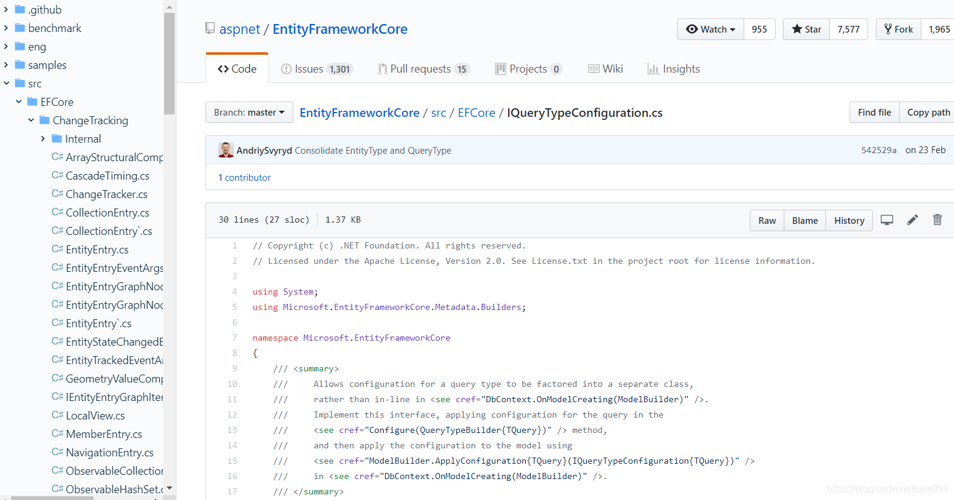Open the Wiki tab

tap(606, 69)
